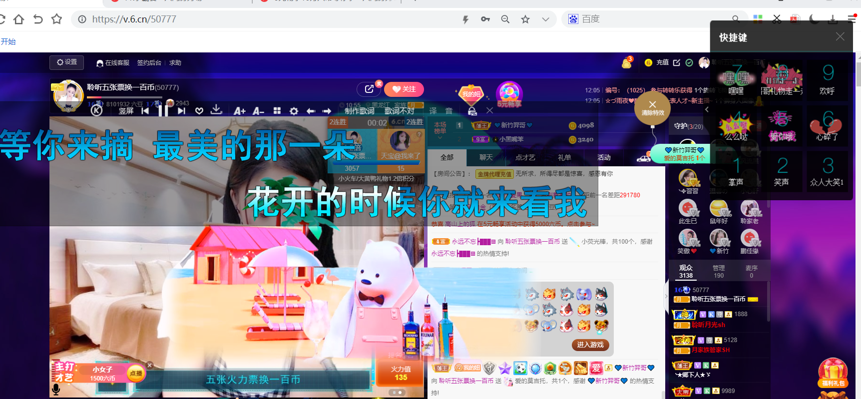Select the 礼单 gift list tab
Viewport: 861px width, 399px height.
tap(564, 157)
